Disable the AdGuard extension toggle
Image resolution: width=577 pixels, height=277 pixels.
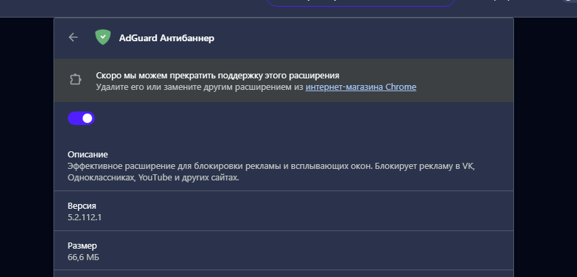[81, 118]
